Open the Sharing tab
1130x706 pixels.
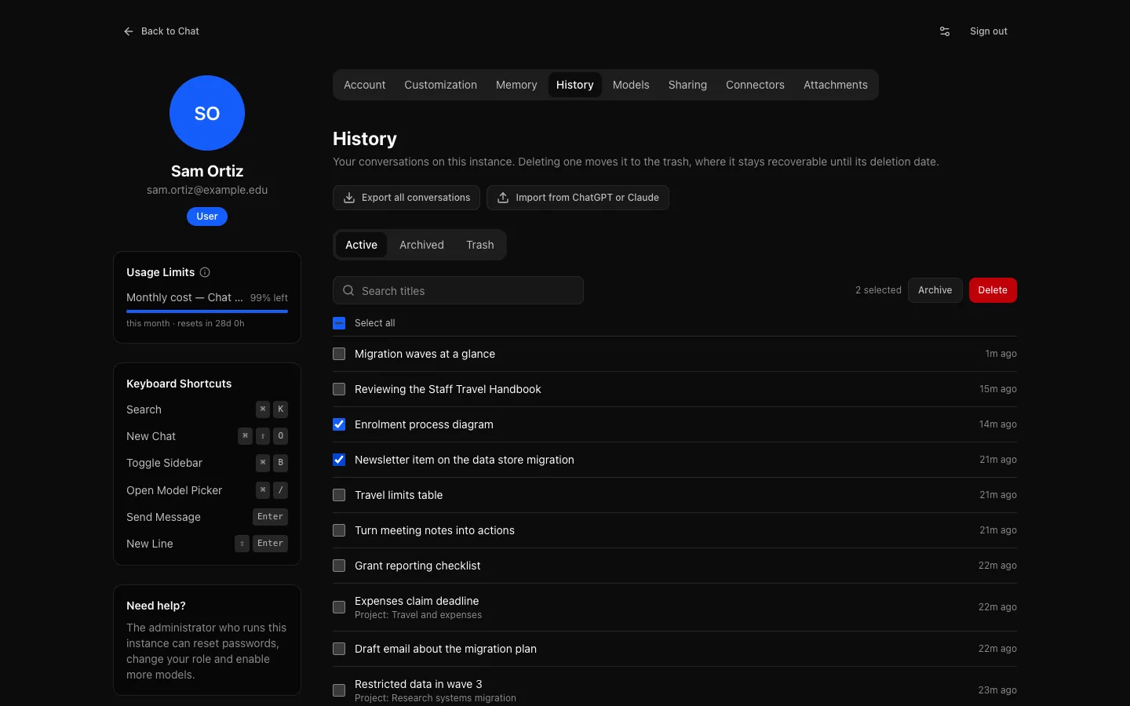click(687, 85)
